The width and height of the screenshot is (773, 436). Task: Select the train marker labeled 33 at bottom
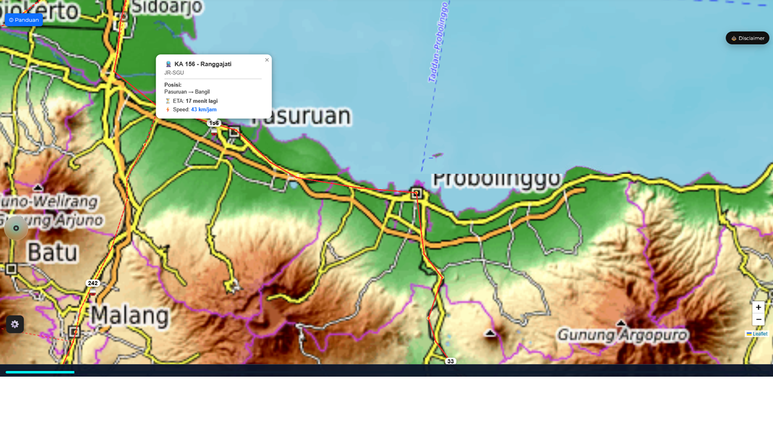point(451,362)
